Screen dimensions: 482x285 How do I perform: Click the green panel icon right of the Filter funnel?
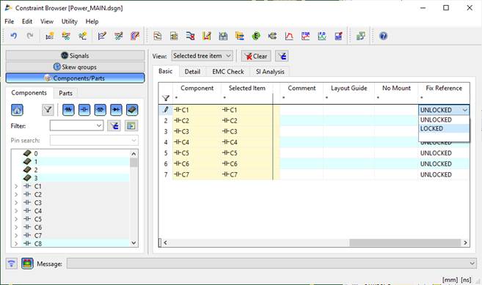pos(131,125)
